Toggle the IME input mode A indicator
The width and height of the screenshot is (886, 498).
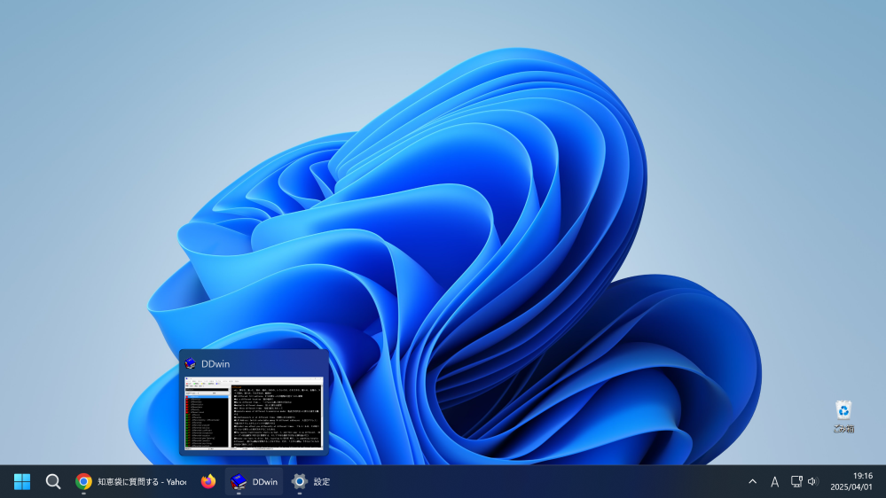pyautogui.click(x=774, y=482)
